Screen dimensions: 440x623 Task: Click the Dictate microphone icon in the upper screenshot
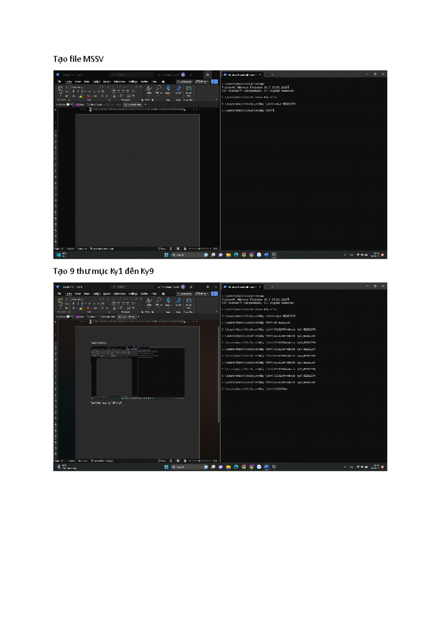[x=168, y=88]
